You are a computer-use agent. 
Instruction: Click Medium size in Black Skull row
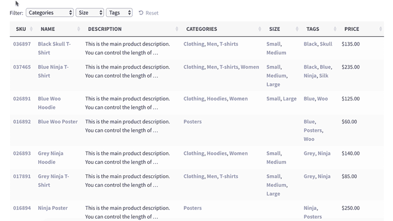click(x=276, y=53)
